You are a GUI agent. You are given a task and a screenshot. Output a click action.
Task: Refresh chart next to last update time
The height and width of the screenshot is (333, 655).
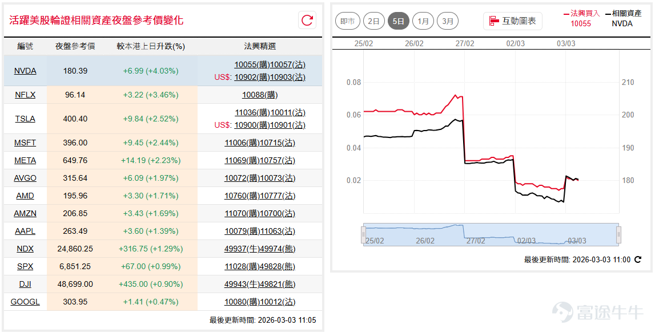(637, 259)
